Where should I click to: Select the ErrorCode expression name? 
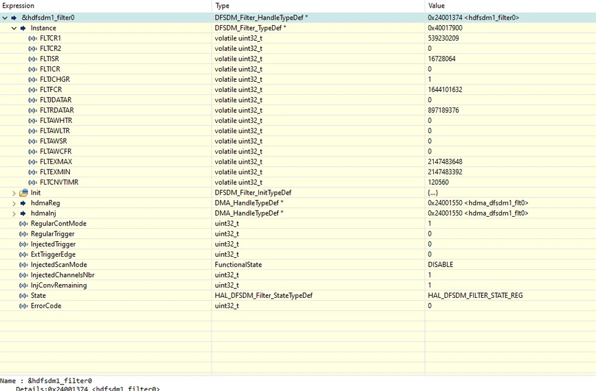(x=46, y=306)
